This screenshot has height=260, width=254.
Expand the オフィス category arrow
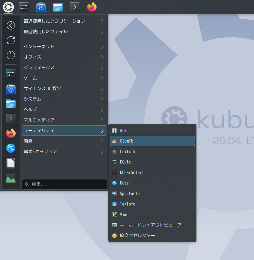click(102, 57)
